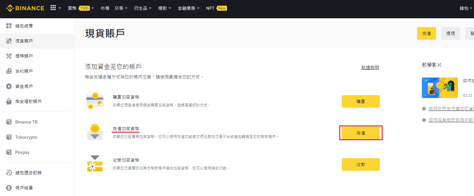Click the 現貨賬戶 sidebar icon
Image resolution: width=474 pixels, height=196 pixels.
(x=9, y=41)
